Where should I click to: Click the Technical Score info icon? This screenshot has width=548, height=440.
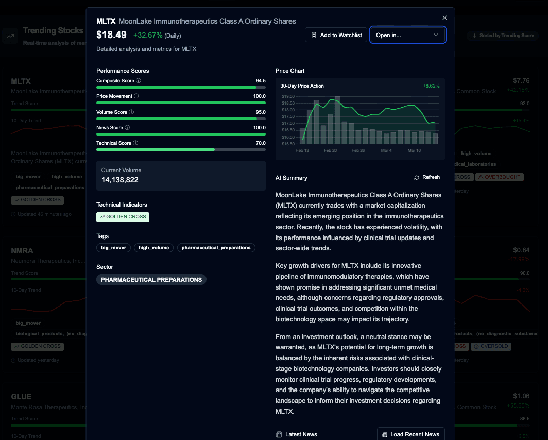(135, 143)
